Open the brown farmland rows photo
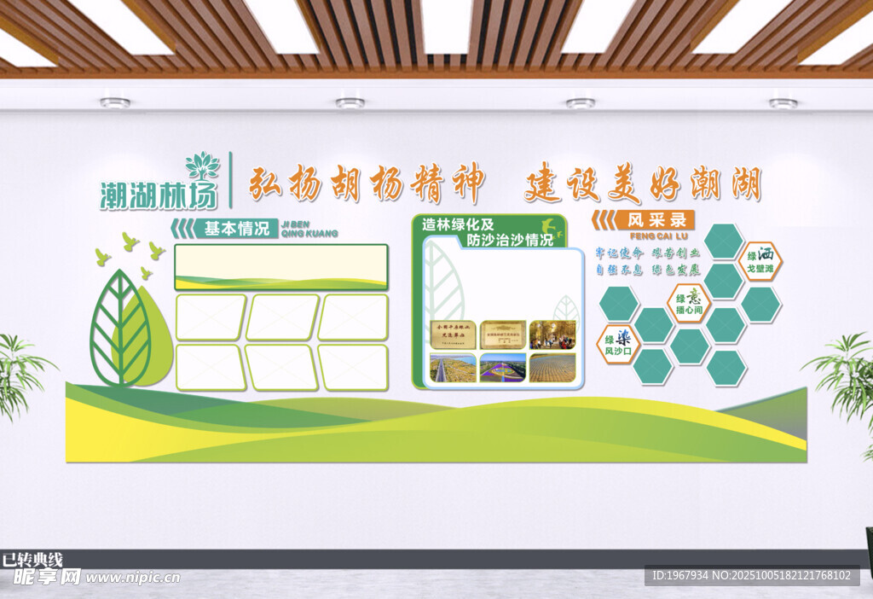873x599 pixels. pyautogui.click(x=552, y=368)
